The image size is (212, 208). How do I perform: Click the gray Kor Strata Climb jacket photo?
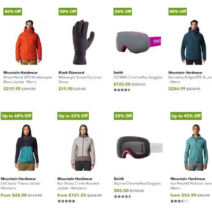(83, 148)
